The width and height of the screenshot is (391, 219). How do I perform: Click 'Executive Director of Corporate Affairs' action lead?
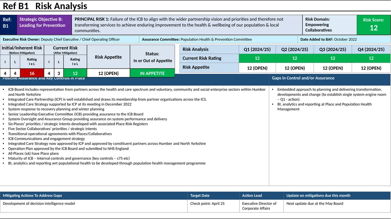[x=259, y=206]
